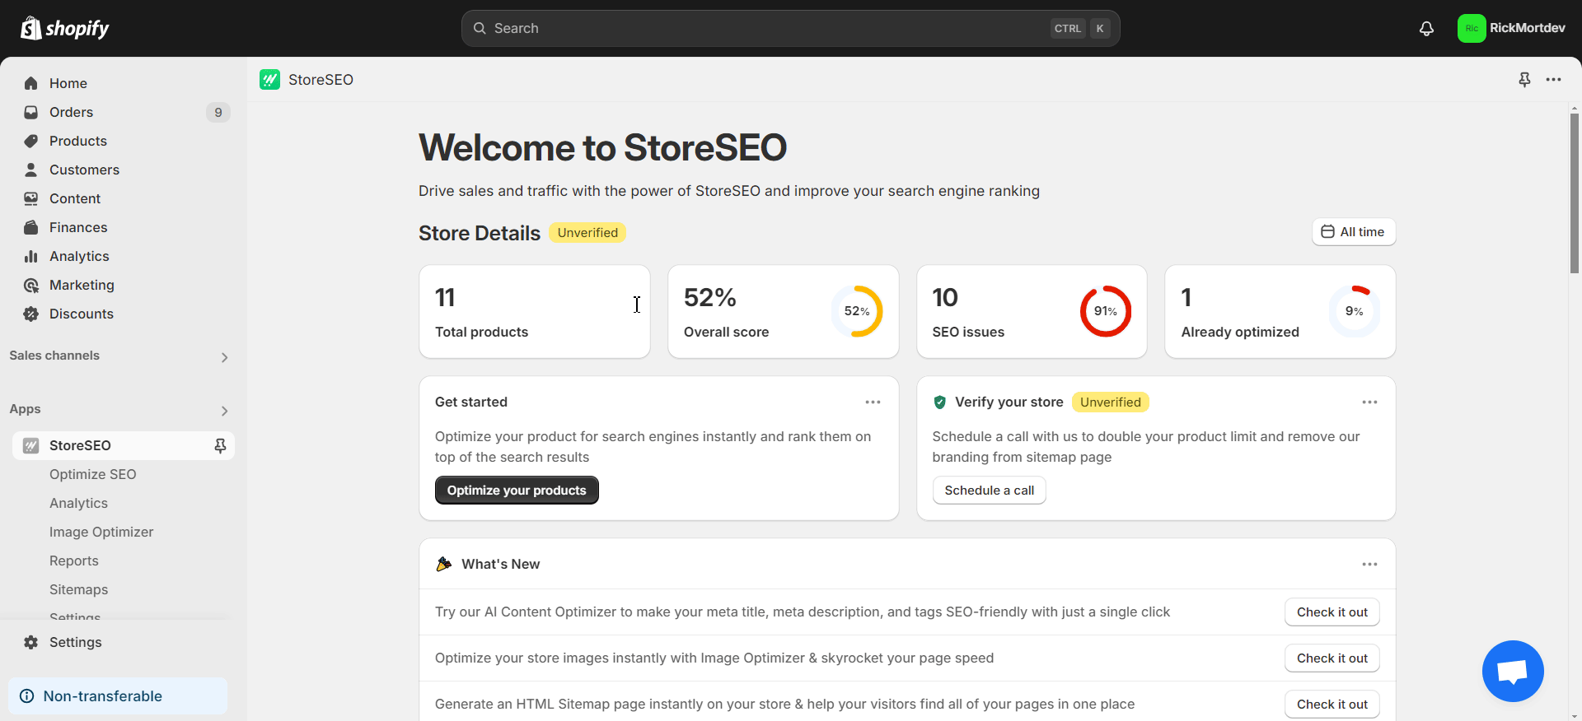
Task: Open Get started card options menu
Action: pos(873,402)
